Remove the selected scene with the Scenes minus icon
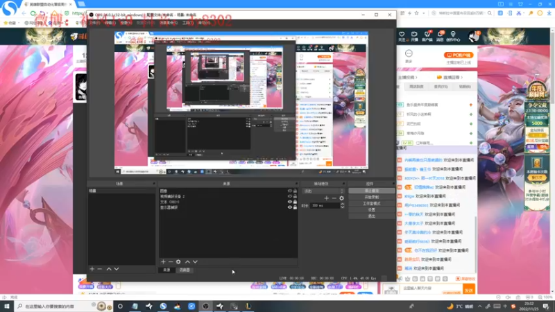The height and width of the screenshot is (312, 555). [x=100, y=269]
